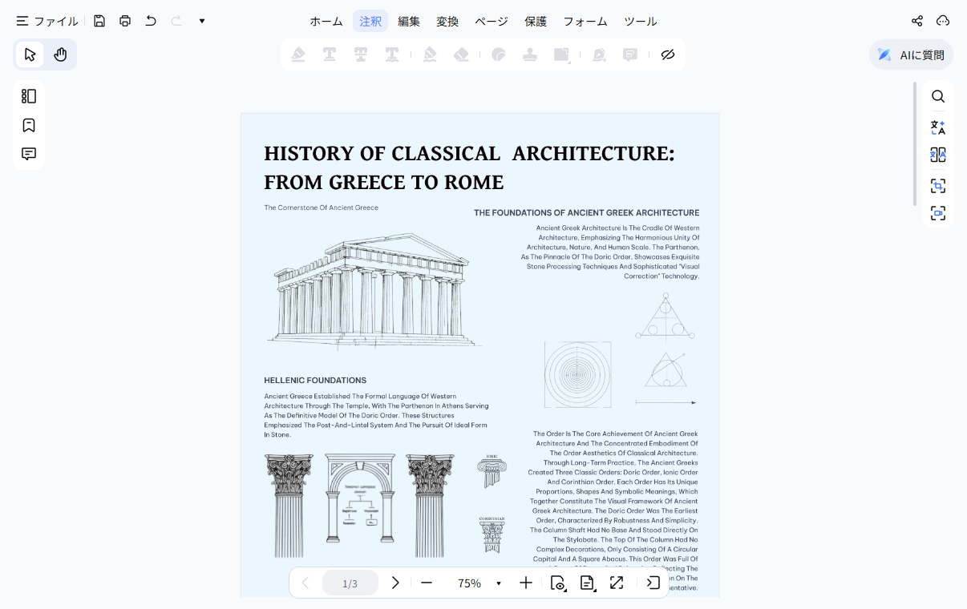Open the ツール tab
This screenshot has height=609, width=967.
[641, 22]
